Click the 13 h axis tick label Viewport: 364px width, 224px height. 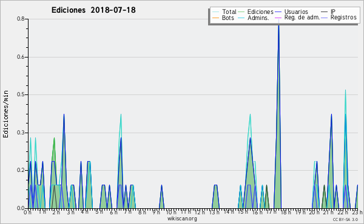click(214, 212)
